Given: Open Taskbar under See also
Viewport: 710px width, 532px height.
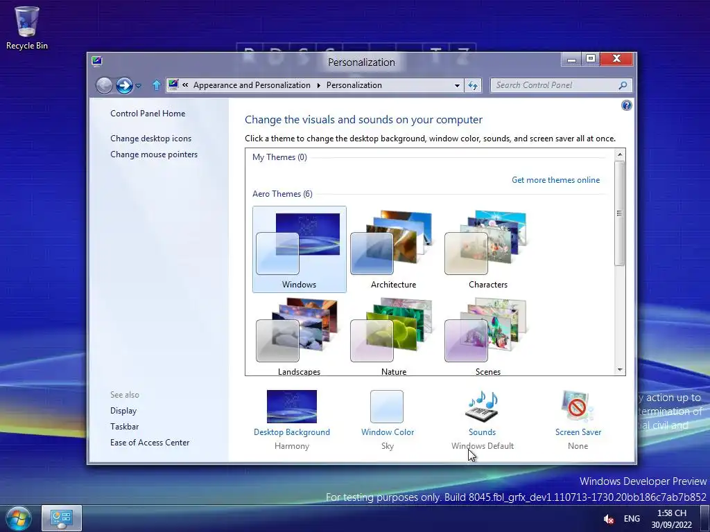Looking at the screenshot, I should [x=125, y=427].
